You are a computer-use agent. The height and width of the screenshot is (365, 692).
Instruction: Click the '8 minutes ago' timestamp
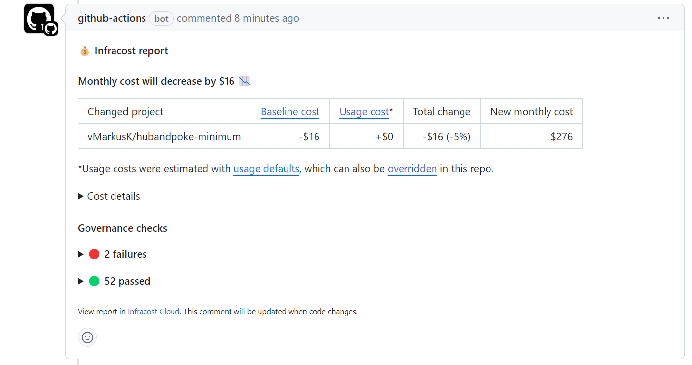click(266, 18)
